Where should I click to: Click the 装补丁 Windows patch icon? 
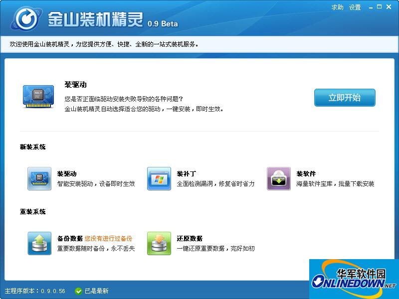(x=159, y=178)
